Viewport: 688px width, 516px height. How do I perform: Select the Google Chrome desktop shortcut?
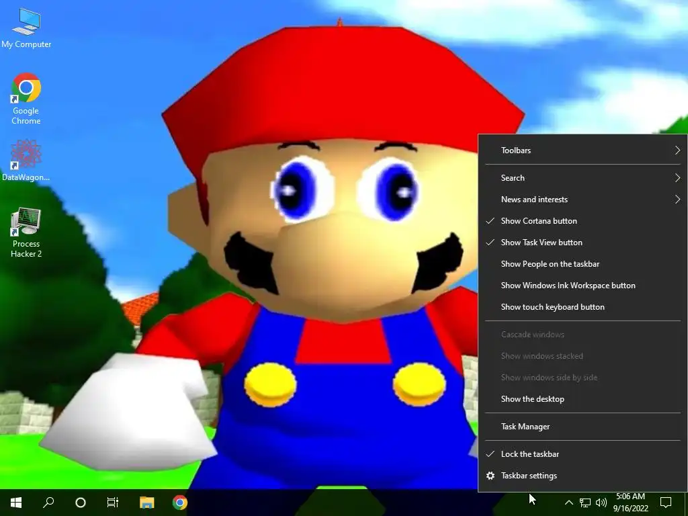[26, 99]
